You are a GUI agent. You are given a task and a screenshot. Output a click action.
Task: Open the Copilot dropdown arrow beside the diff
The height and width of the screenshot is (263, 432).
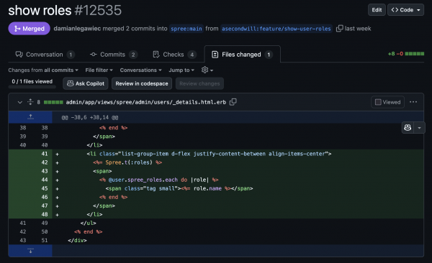(419, 128)
